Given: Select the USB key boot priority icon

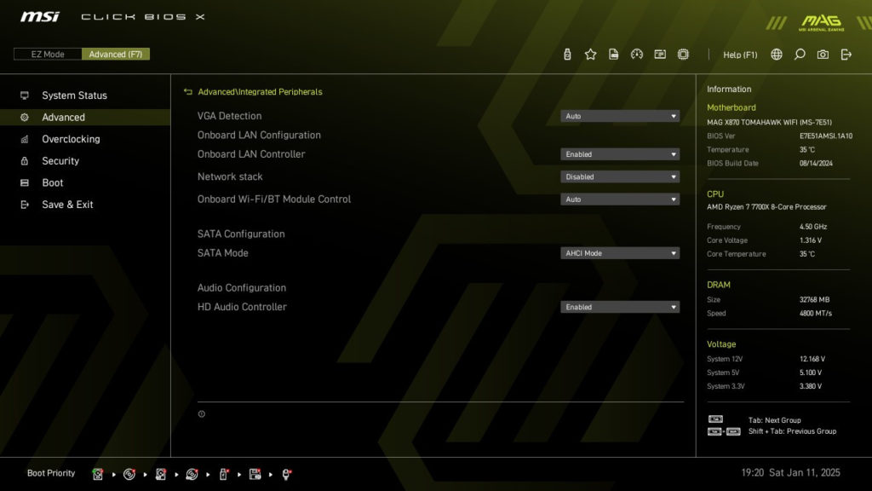Looking at the screenshot, I should 224,474.
